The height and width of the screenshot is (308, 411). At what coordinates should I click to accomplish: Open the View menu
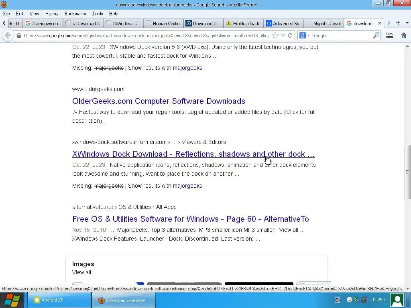click(34, 14)
